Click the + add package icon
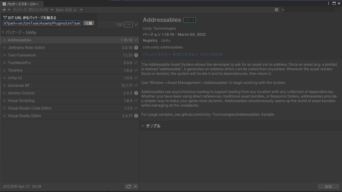Viewport: 342px width, 192px height. pos(4,9)
